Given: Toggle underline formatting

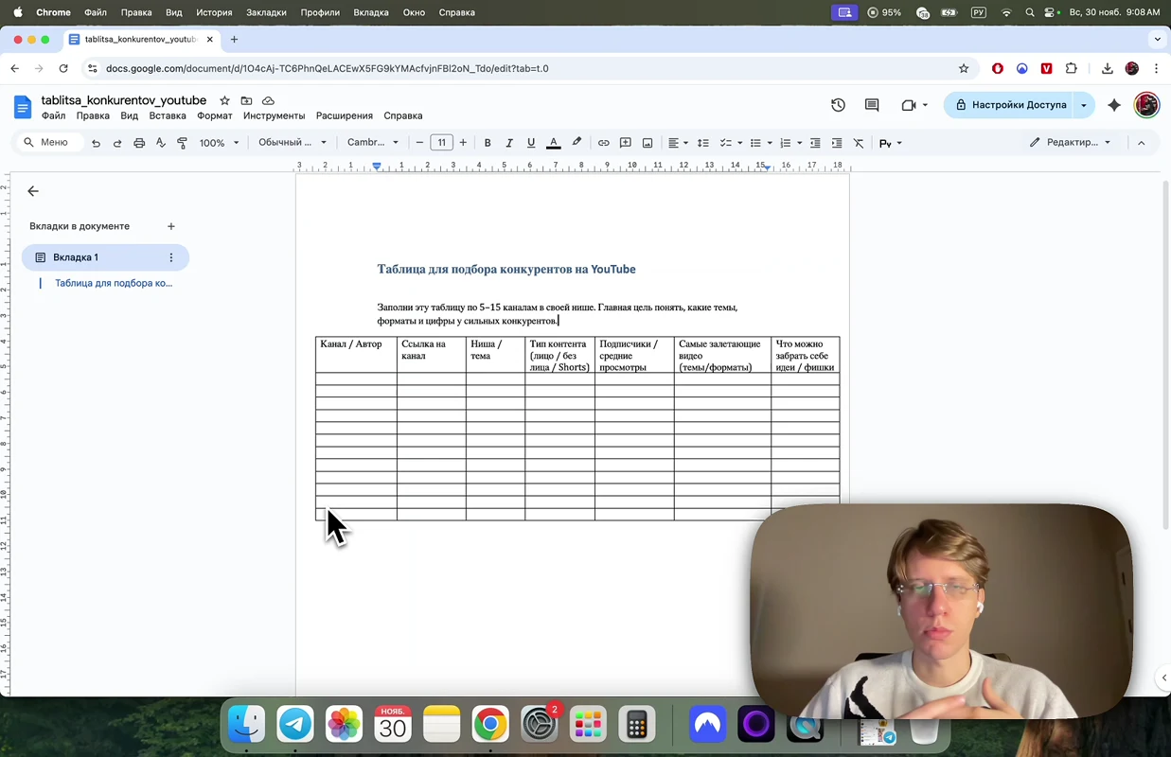Looking at the screenshot, I should (x=531, y=143).
